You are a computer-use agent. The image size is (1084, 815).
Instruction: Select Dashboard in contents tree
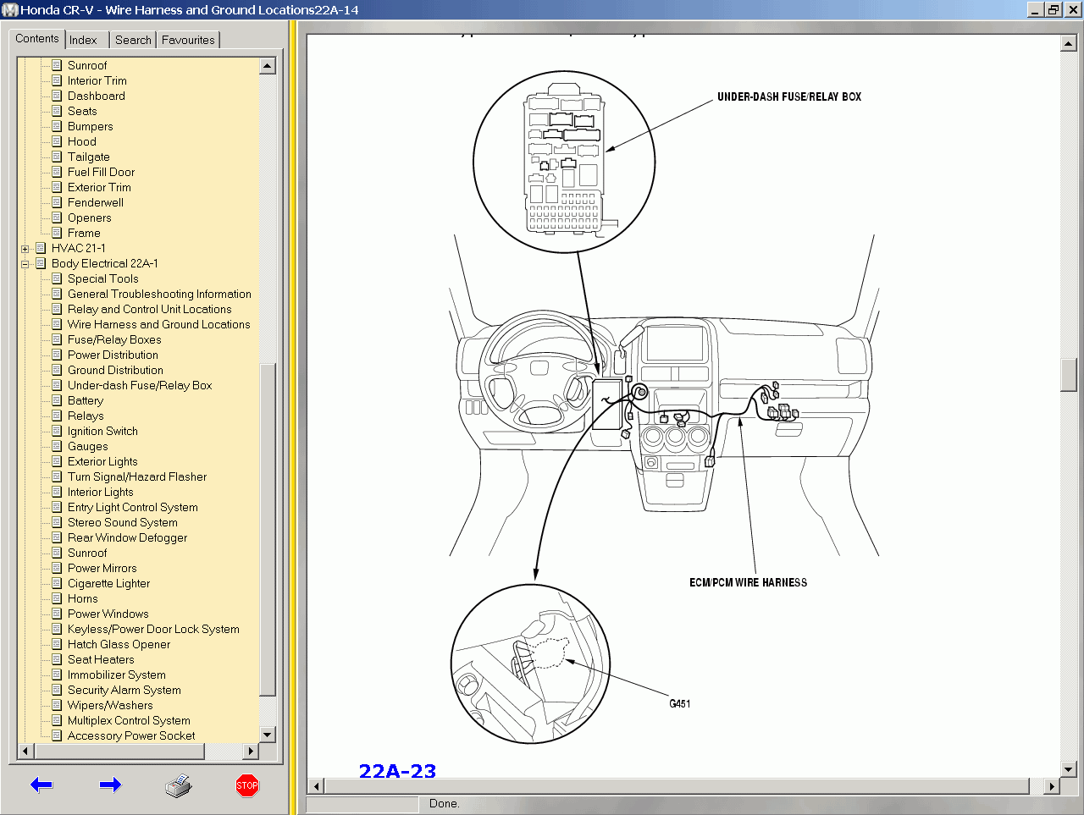coord(97,96)
